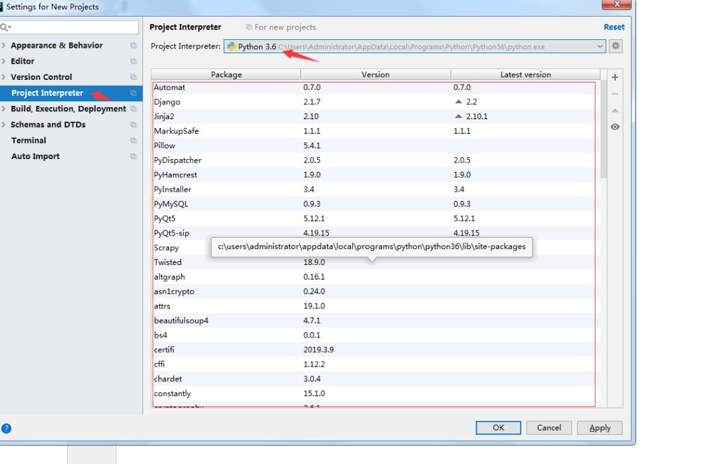Screen dimensions: 719x464
Task: Click upgrade arrow icon in Django row
Action: point(458,101)
